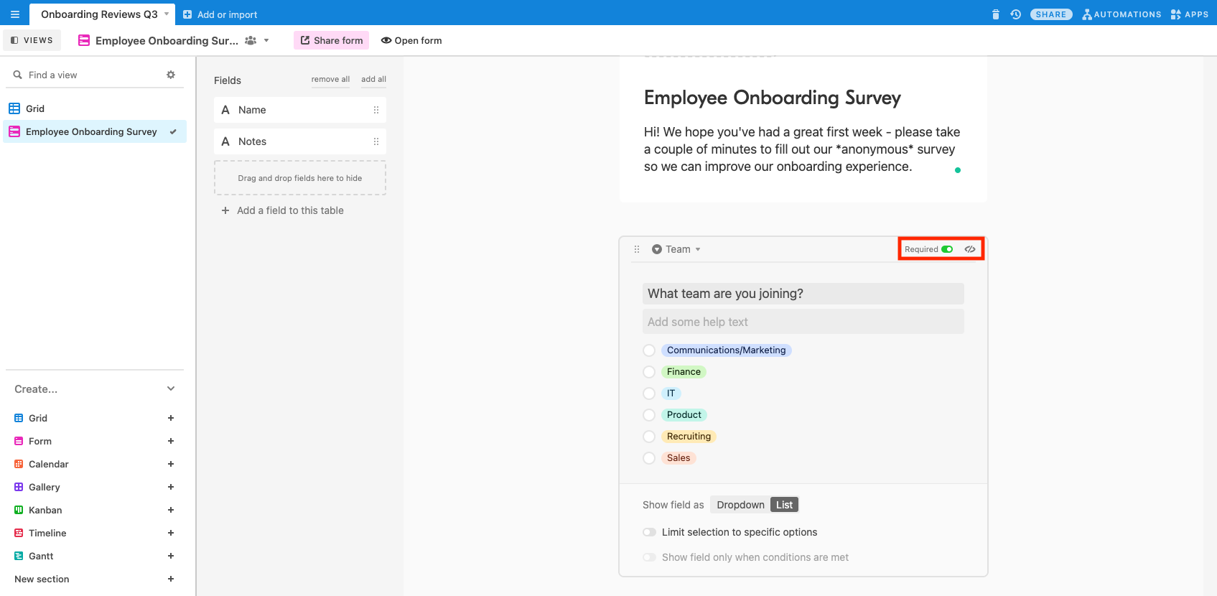Click plus icon to add Timeline view
The height and width of the screenshot is (596, 1217).
tap(171, 533)
